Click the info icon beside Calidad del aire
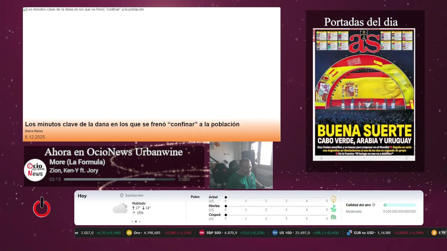447x251 pixels. tap(374, 205)
